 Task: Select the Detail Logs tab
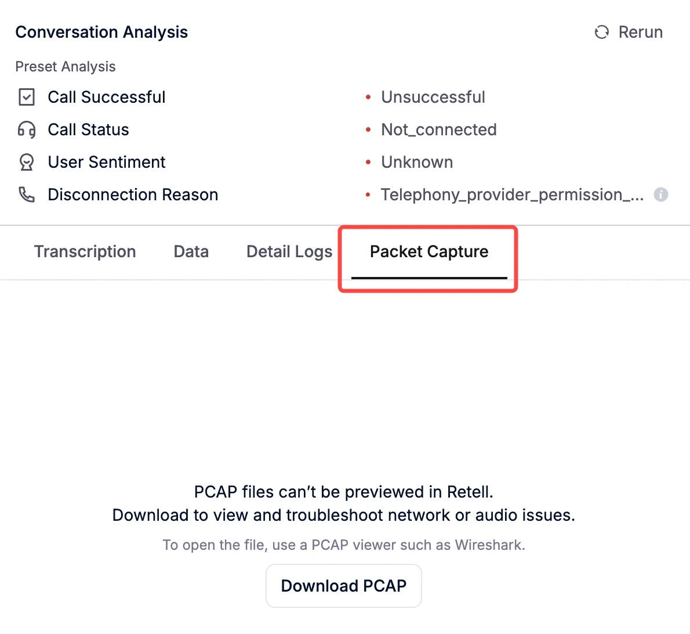pos(289,251)
